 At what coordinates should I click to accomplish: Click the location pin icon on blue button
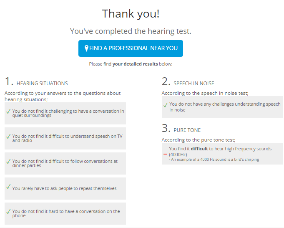pyautogui.click(x=86, y=48)
